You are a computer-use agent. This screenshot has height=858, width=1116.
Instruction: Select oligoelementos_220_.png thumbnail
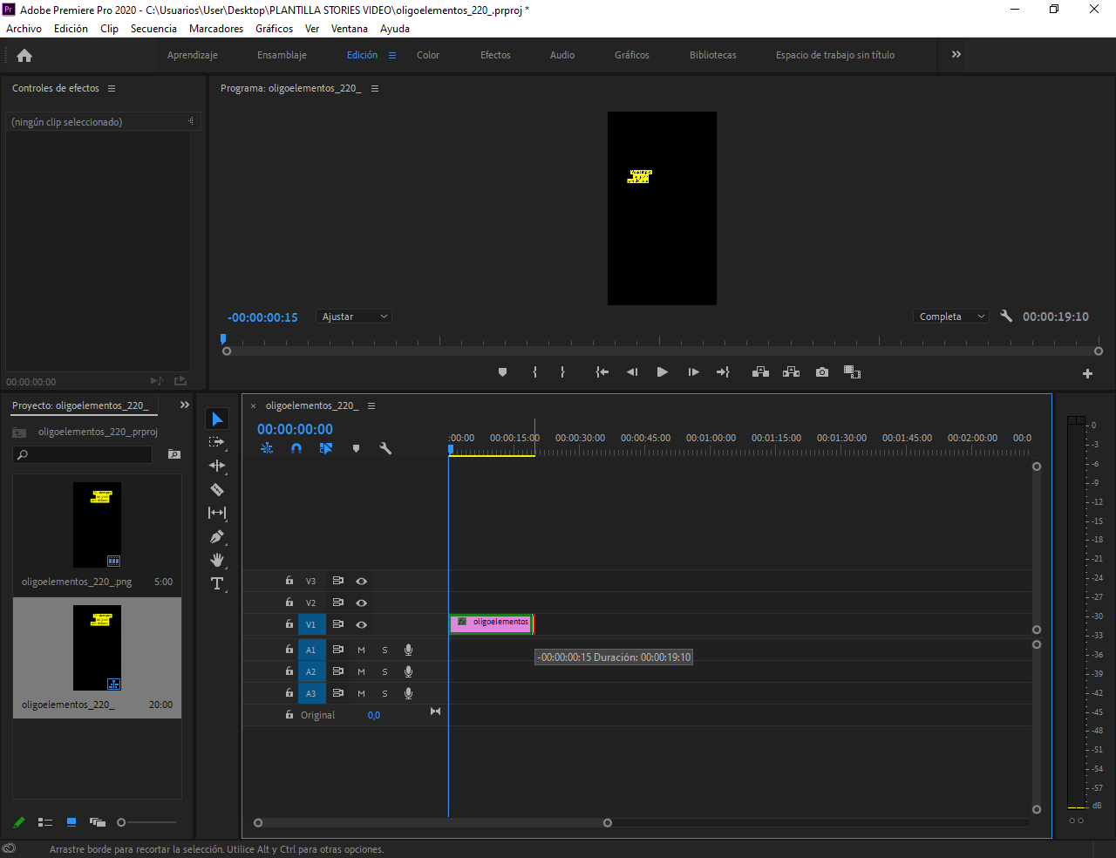coord(97,525)
